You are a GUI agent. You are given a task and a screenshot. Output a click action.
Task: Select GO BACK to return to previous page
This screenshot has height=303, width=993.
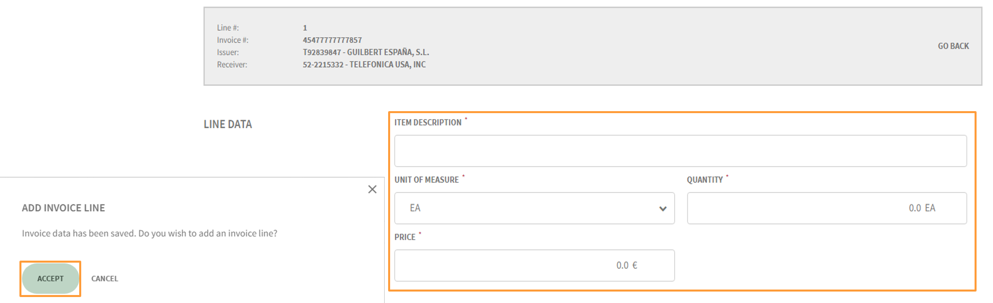coord(952,46)
